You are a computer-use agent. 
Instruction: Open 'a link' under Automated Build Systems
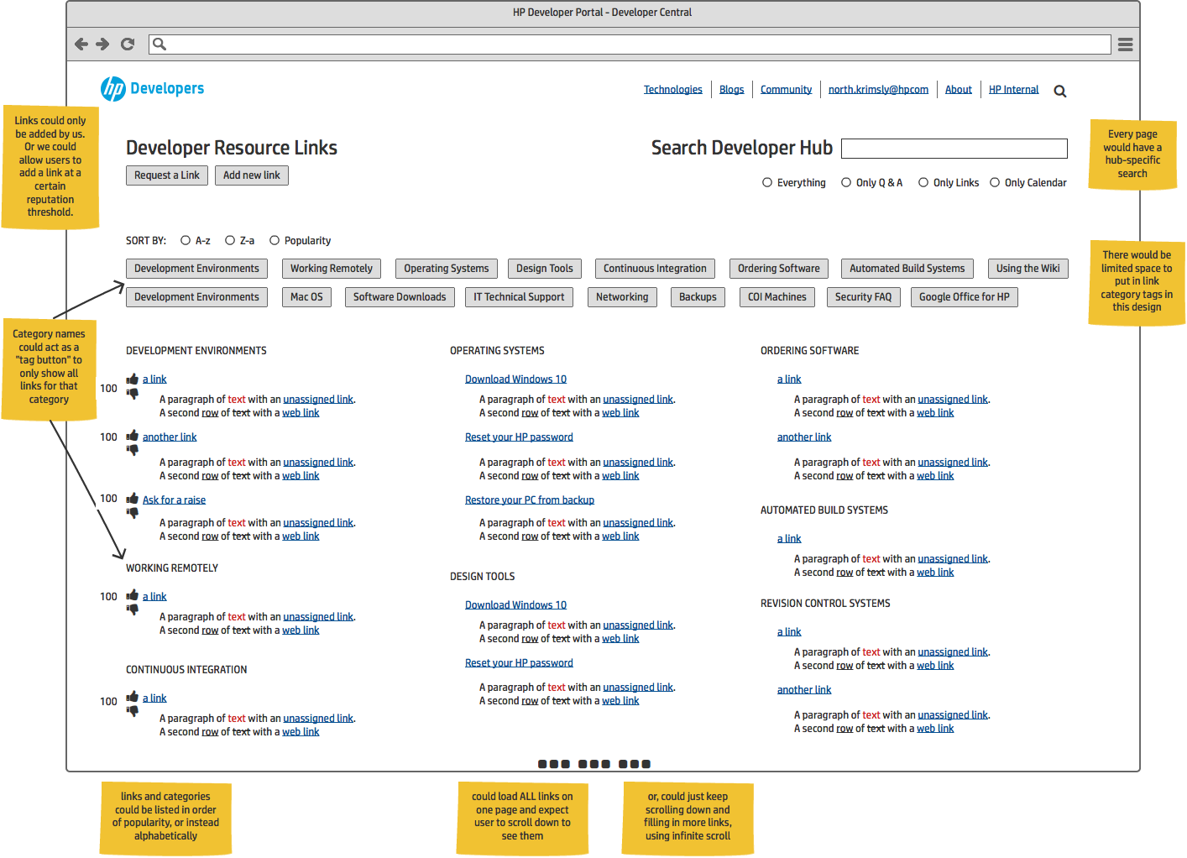789,539
